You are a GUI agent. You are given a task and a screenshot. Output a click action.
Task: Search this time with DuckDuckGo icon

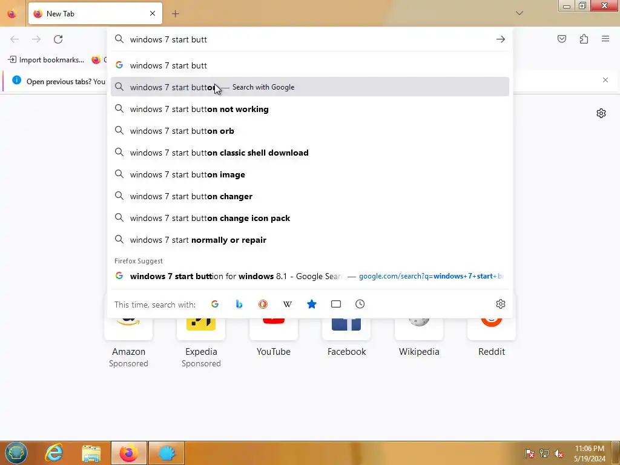click(263, 304)
